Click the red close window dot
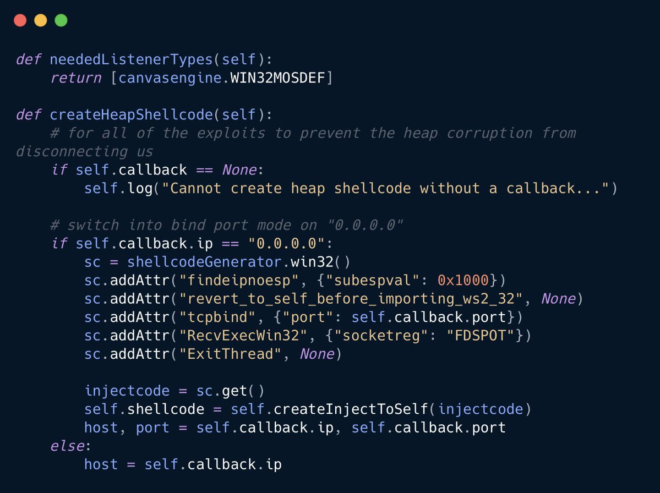The height and width of the screenshot is (493, 660). click(x=20, y=20)
